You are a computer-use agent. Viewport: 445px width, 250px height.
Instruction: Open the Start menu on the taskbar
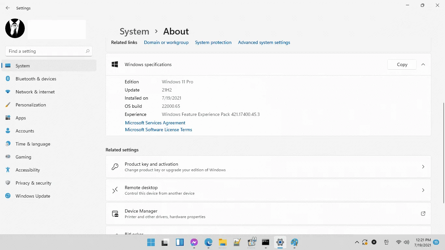click(151, 242)
